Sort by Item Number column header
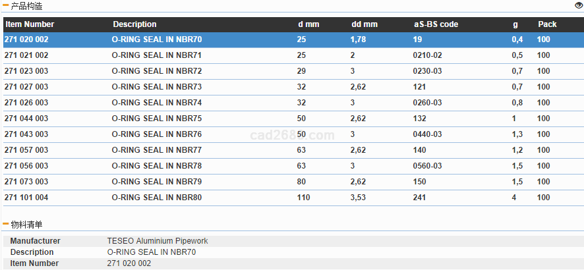Image resolution: width=584 pixels, height=270 pixels. (x=30, y=24)
